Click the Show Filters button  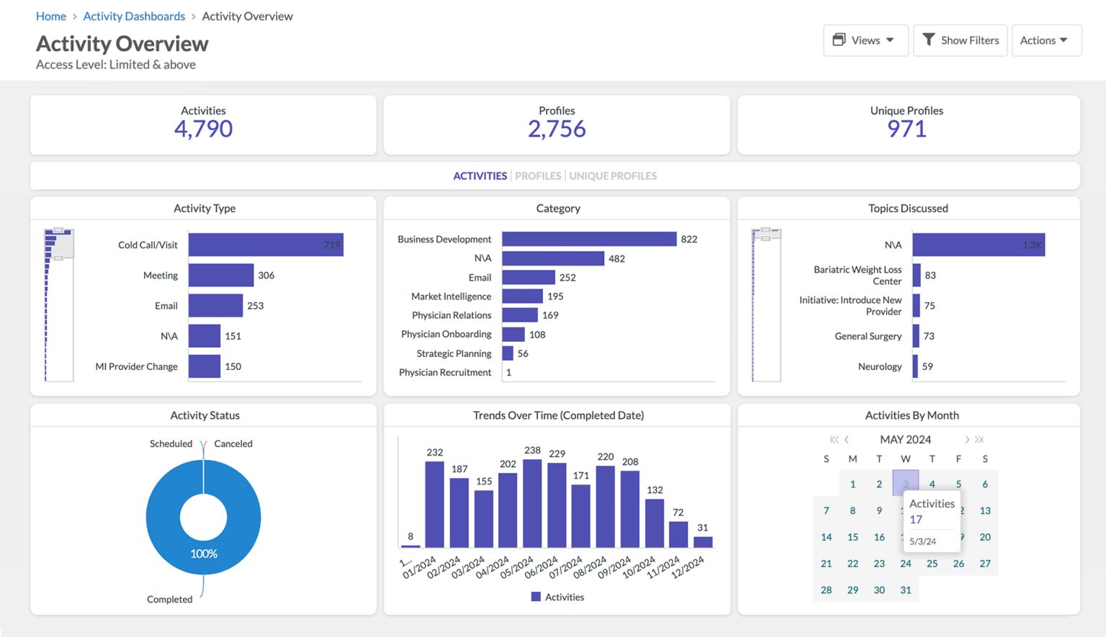tap(960, 40)
